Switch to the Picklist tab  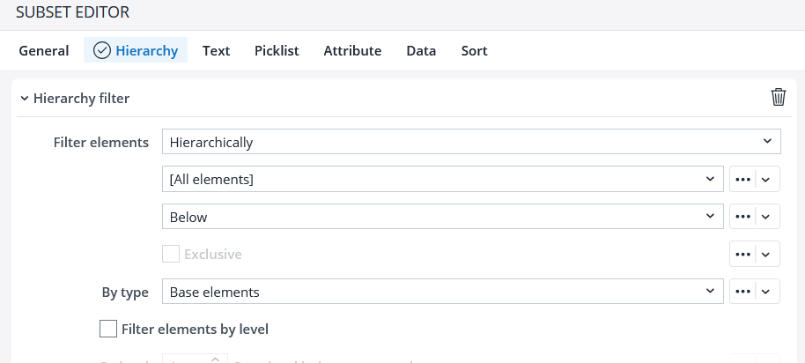(277, 51)
